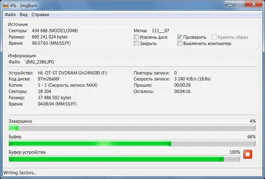Click copy info 1 - 1 (Скорость записи: MAX)
Image resolution: width=265 pixels, height=179 pixels.
(x=68, y=85)
